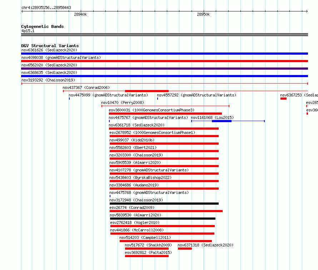Screen dimensions: 318x270
Task: Click the 4p15.1 cytogenetic band bar
Action: point(164,35)
